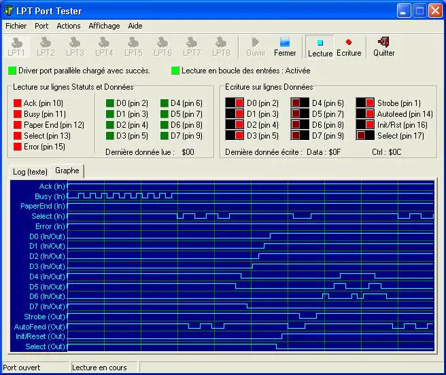Viewport: 446px width, 375px height.
Task: Open the Port menu
Action: coord(41,26)
